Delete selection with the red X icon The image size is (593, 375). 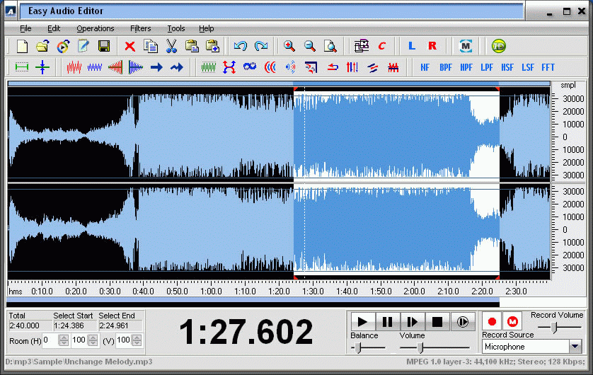click(130, 47)
